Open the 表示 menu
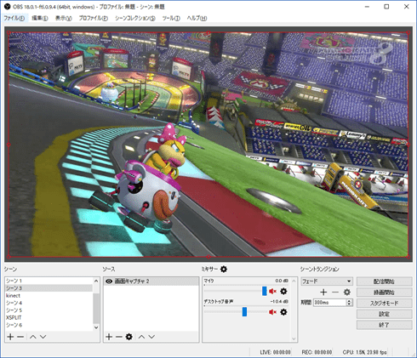 (x=63, y=18)
